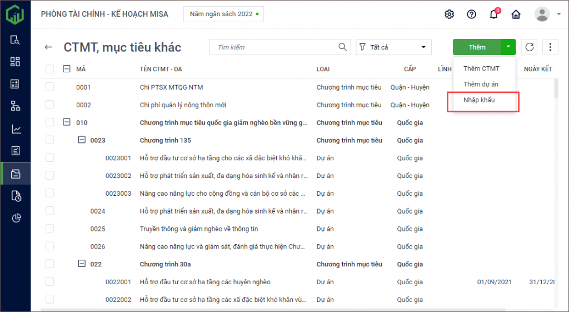Open the calculator icon in sidebar
The image size is (569, 312).
point(16,84)
